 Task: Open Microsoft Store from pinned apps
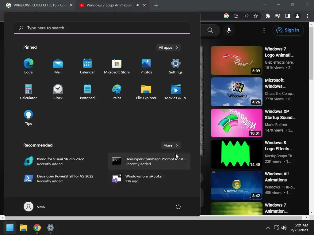117,66
